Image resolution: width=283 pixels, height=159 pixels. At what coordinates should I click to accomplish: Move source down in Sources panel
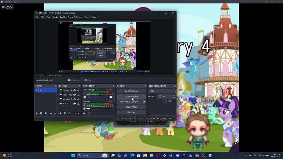point(79,113)
